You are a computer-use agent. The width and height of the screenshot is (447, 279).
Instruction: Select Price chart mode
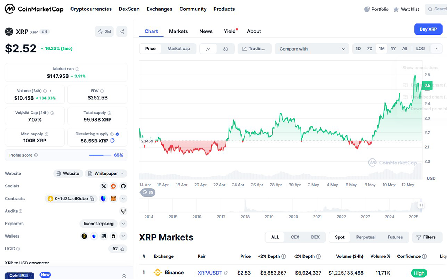click(x=150, y=49)
